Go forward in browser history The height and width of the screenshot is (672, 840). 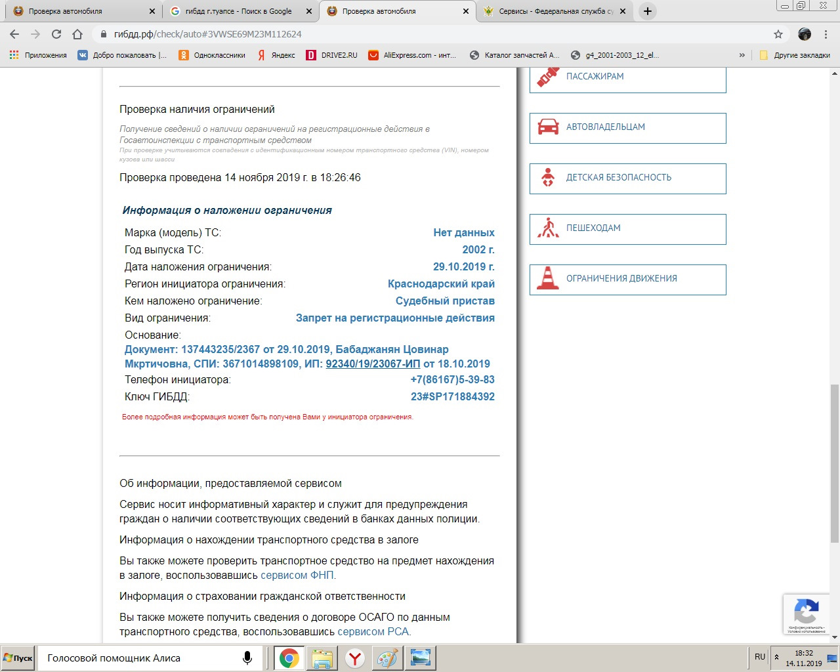point(35,34)
